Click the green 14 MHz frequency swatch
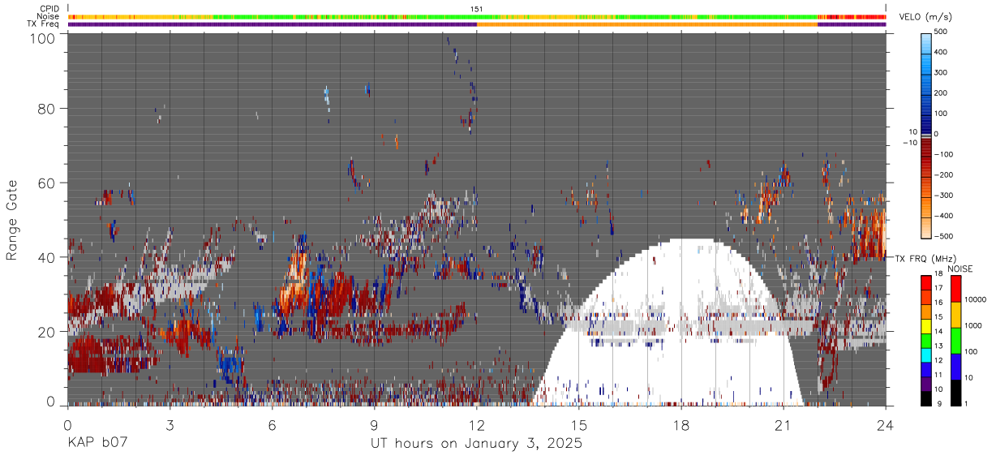This screenshot has height=460, width=996. 926,341
